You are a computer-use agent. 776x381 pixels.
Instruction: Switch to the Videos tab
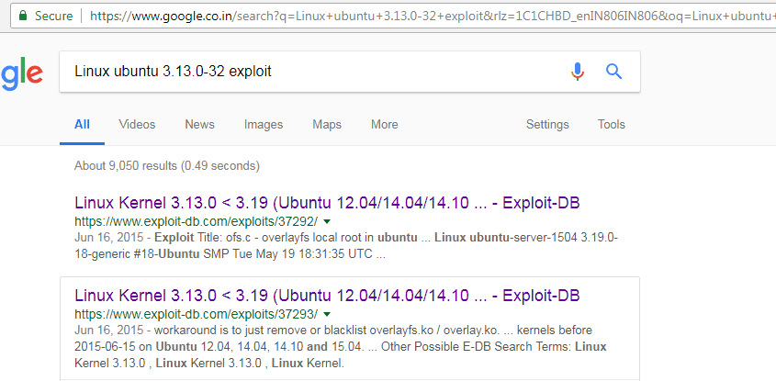pos(137,125)
